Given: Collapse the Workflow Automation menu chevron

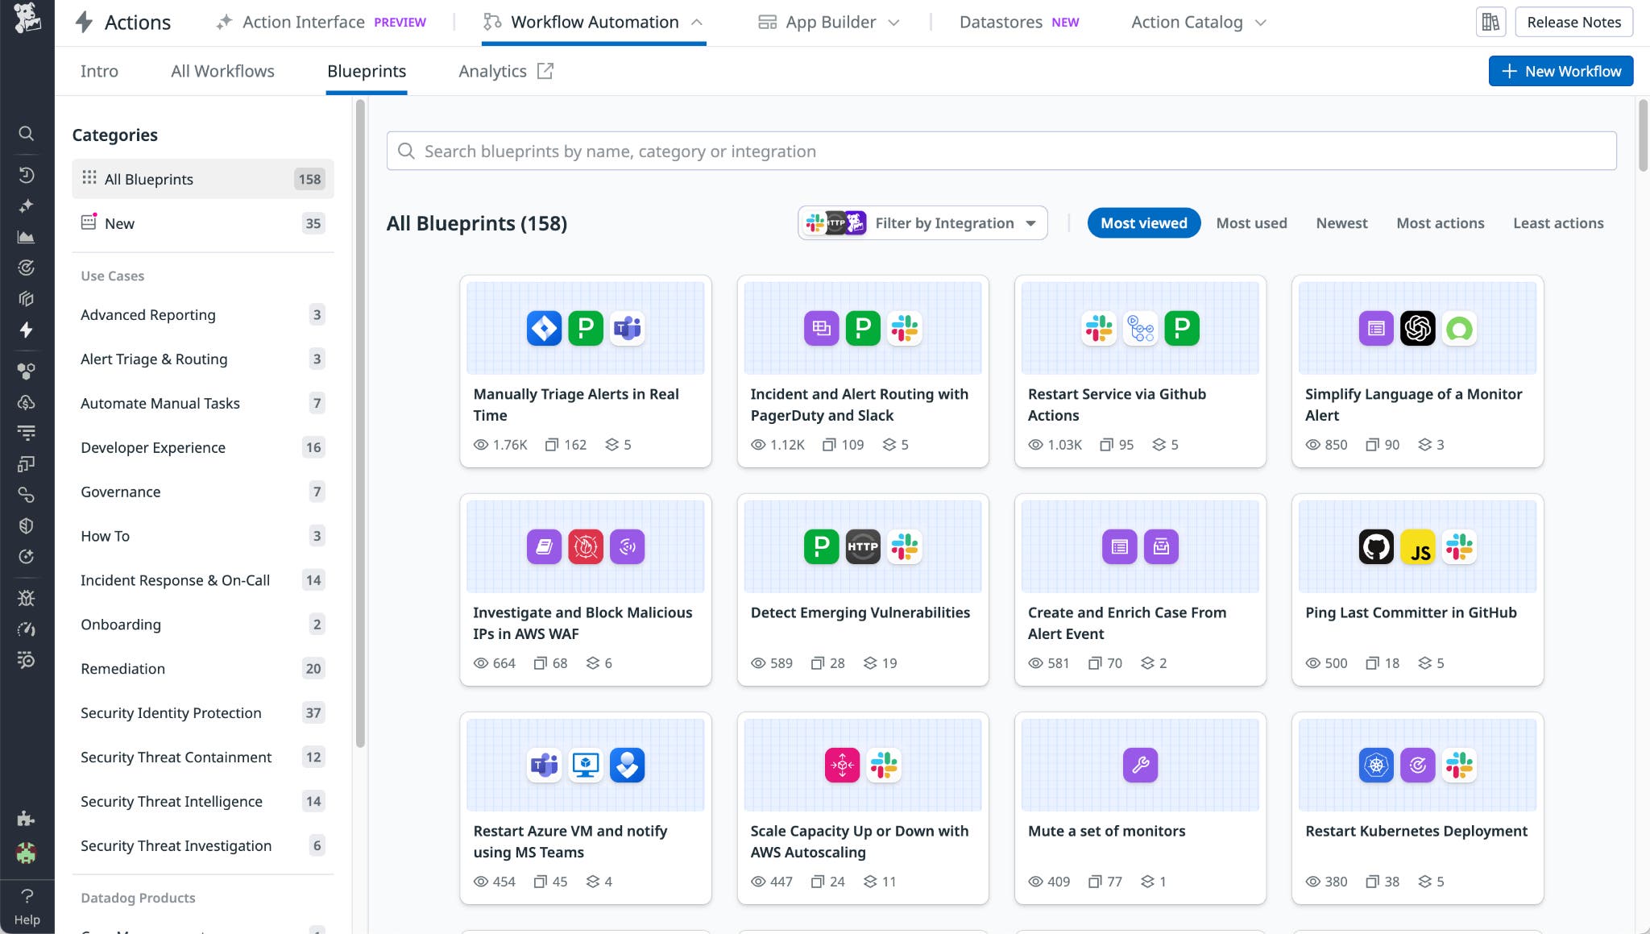Looking at the screenshot, I should point(696,22).
